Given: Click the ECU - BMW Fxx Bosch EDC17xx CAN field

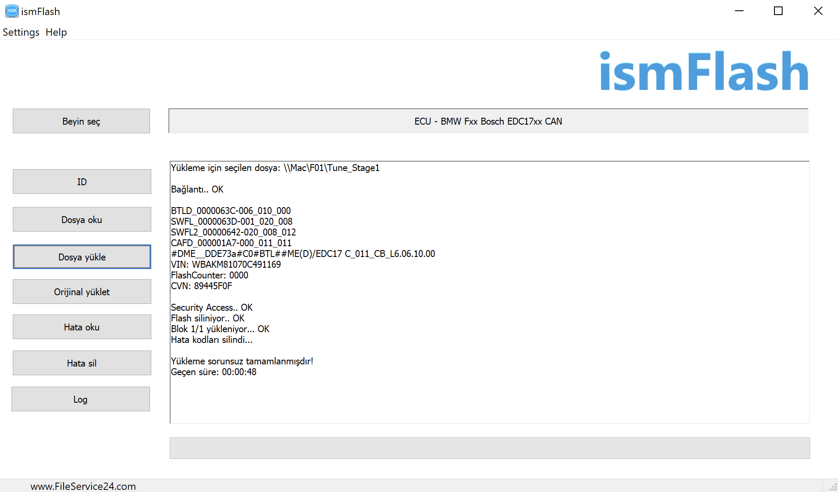Looking at the screenshot, I should (488, 121).
